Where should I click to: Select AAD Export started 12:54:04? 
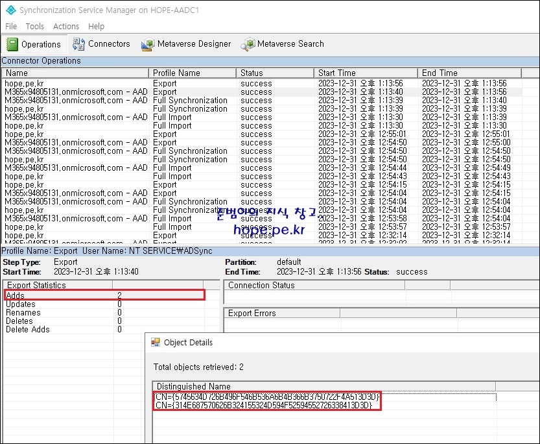click(x=263, y=193)
